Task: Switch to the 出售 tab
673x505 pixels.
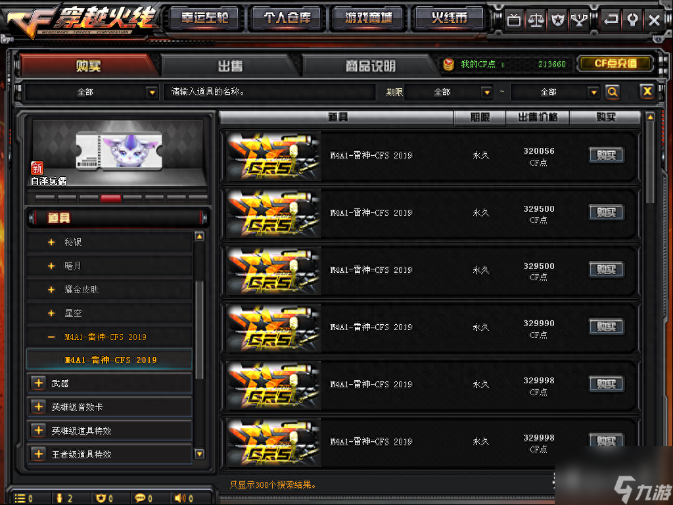Action: pyautogui.click(x=230, y=66)
